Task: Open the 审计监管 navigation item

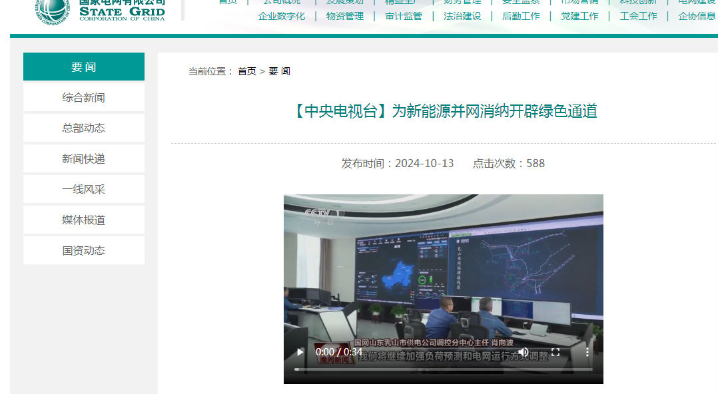Action: (404, 17)
